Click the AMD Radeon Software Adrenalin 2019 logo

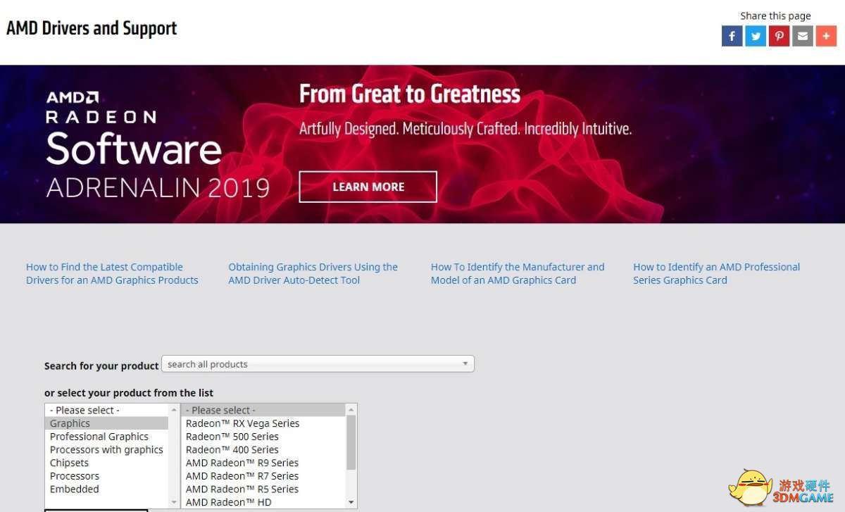158,144
